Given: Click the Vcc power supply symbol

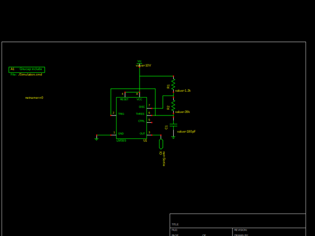Looking at the screenshot, I should (x=140, y=62).
